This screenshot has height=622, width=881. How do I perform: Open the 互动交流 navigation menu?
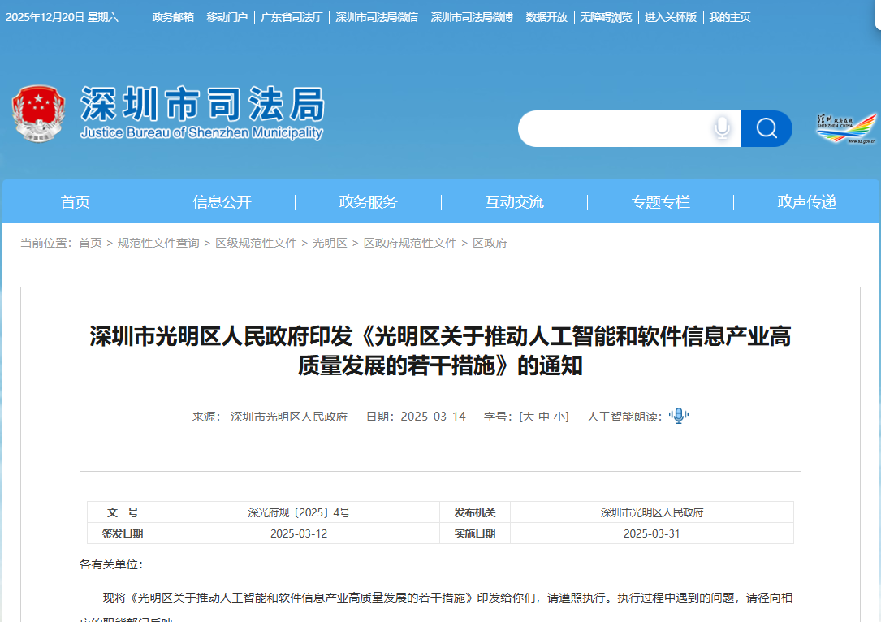513,201
